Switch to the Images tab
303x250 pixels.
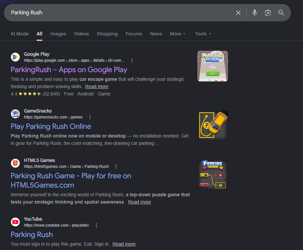(x=58, y=34)
